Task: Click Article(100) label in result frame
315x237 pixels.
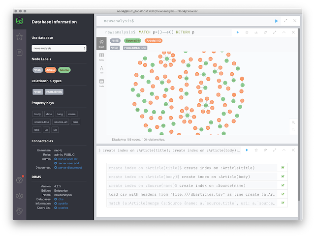Action: tap(154, 41)
